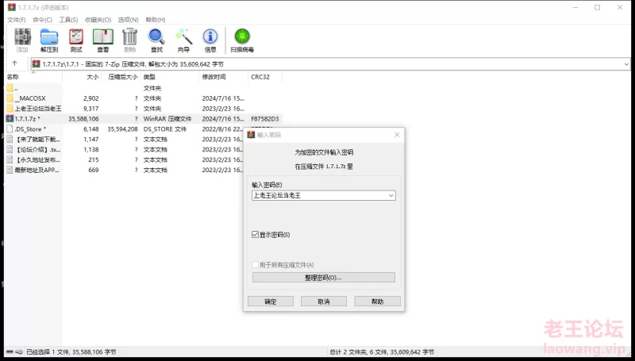
Task: Click the 帮助 button in dialog
Action: 378,301
